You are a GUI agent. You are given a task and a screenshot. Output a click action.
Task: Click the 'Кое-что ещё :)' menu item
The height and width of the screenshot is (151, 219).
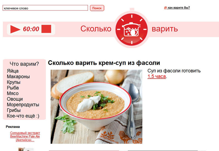tap(23, 116)
